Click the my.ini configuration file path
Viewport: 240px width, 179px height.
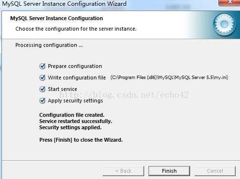click(169, 78)
